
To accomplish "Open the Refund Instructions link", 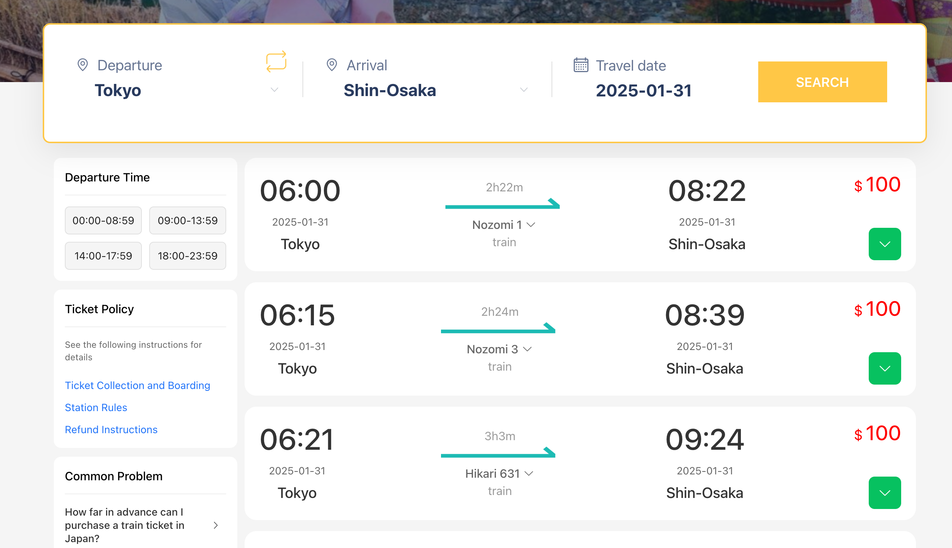I will [x=111, y=429].
